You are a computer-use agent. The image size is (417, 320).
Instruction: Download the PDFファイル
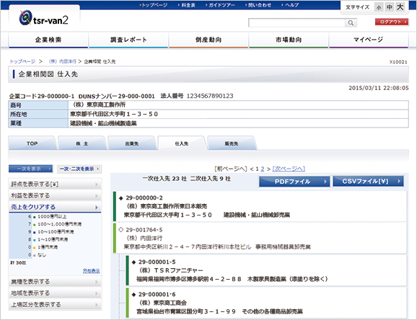tap(294, 182)
